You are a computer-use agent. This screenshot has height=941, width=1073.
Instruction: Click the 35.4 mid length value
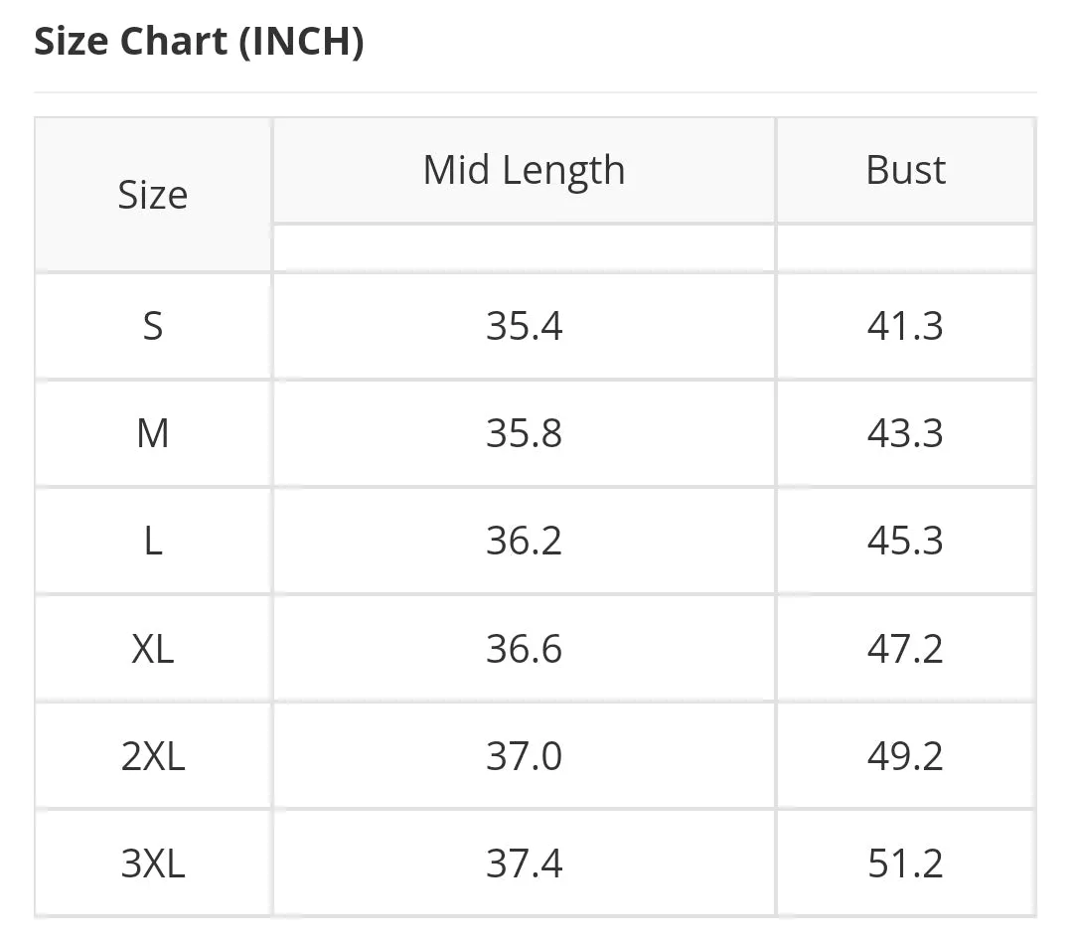click(525, 326)
